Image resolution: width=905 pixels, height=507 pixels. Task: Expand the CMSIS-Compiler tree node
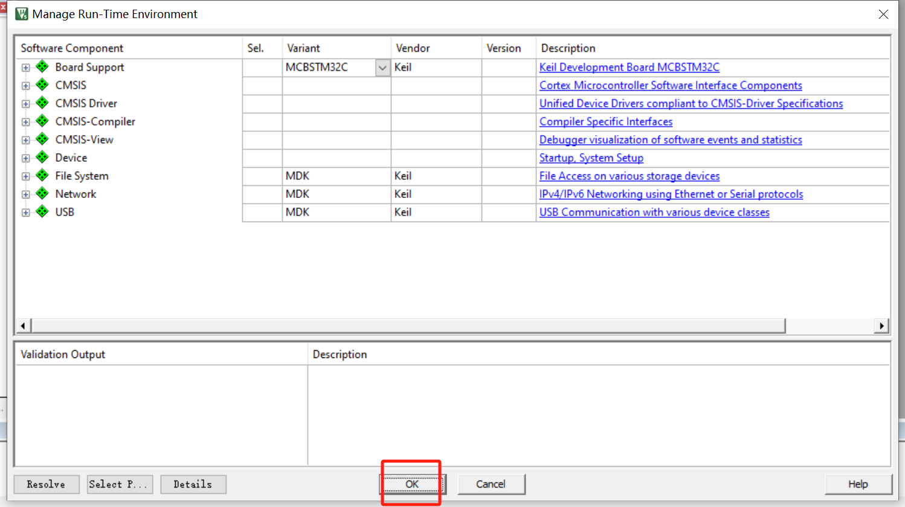(25, 122)
